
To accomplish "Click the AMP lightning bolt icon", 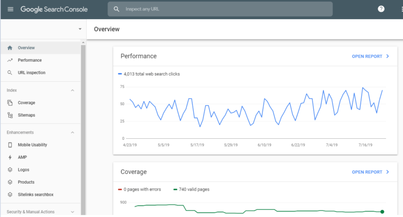I will tap(10, 157).
